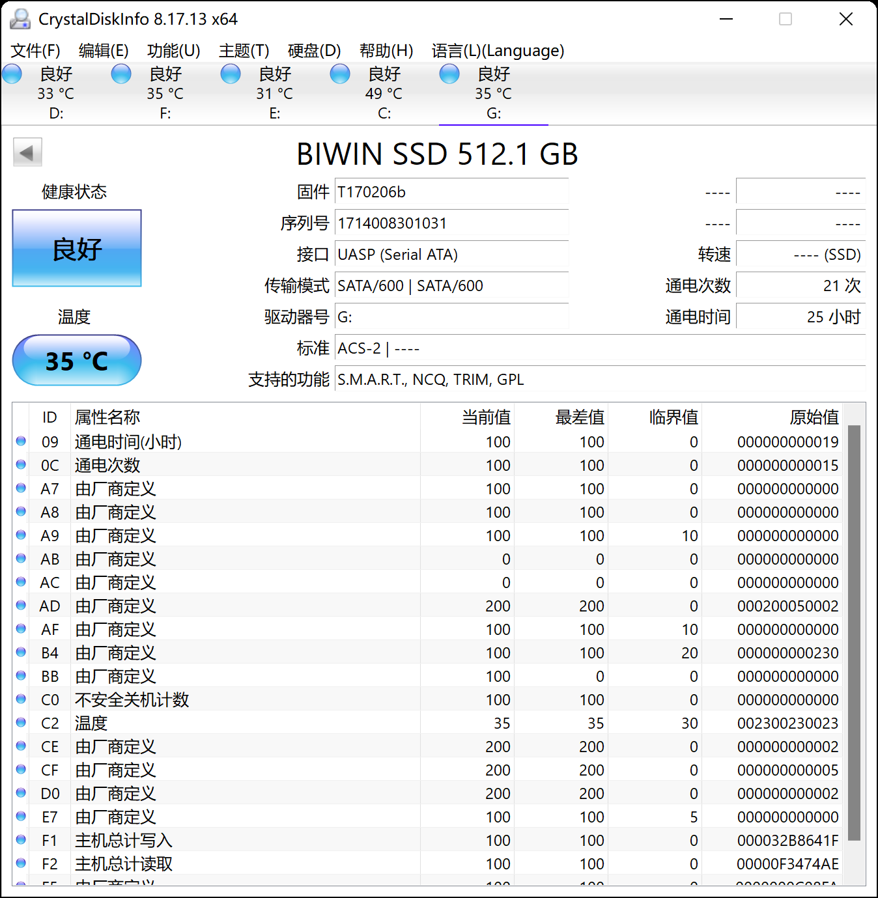This screenshot has height=898, width=878.
Task: Select the 不安全关机计数 row name
Action: [132, 700]
